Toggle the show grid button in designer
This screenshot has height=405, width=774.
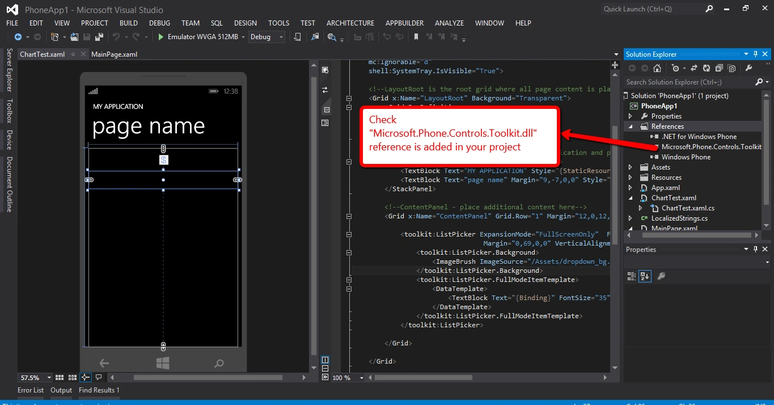60,377
